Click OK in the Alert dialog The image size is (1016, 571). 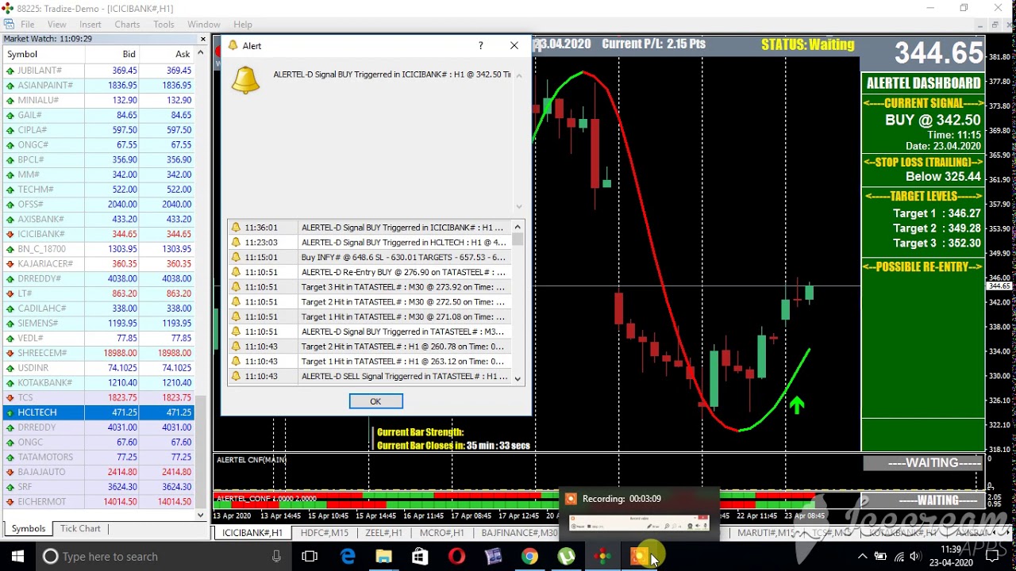click(x=375, y=401)
